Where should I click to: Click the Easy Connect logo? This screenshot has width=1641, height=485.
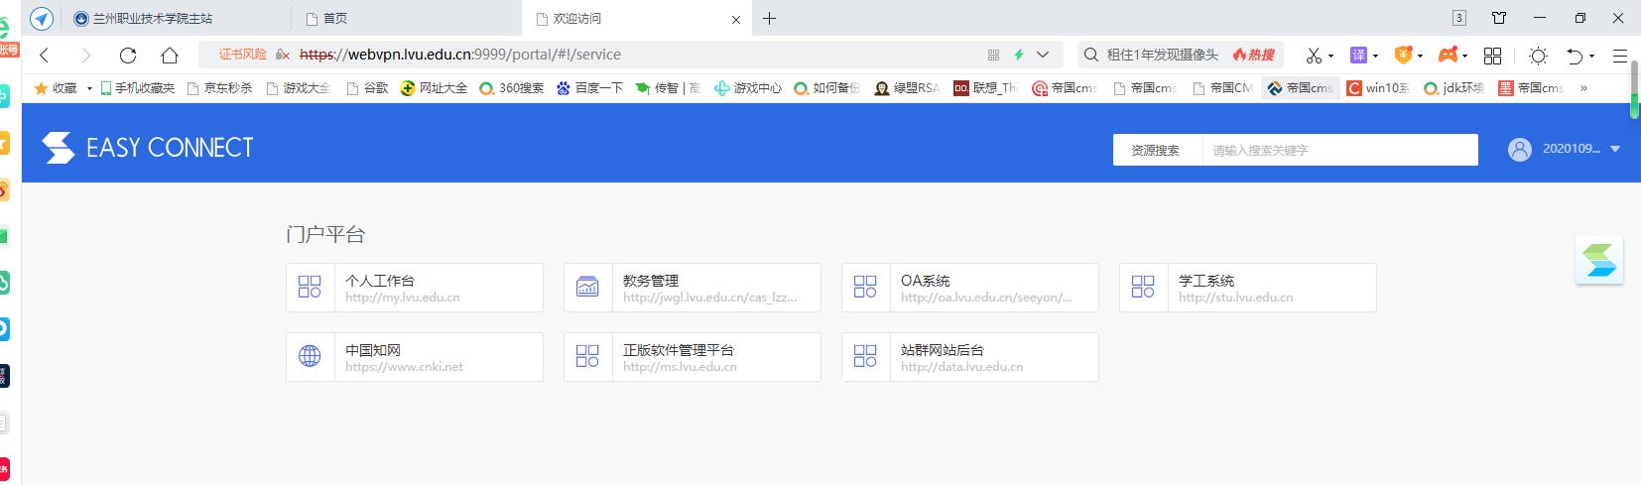click(148, 149)
